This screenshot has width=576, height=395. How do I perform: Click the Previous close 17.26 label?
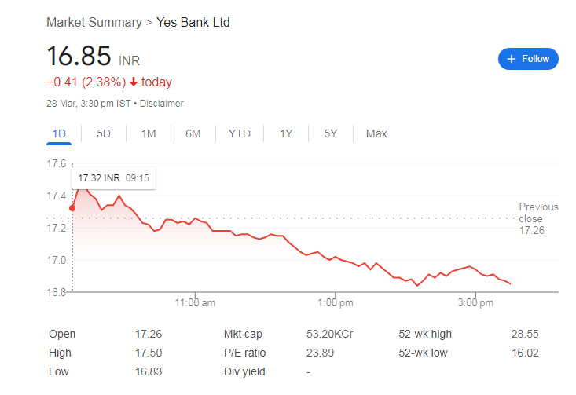click(538, 218)
